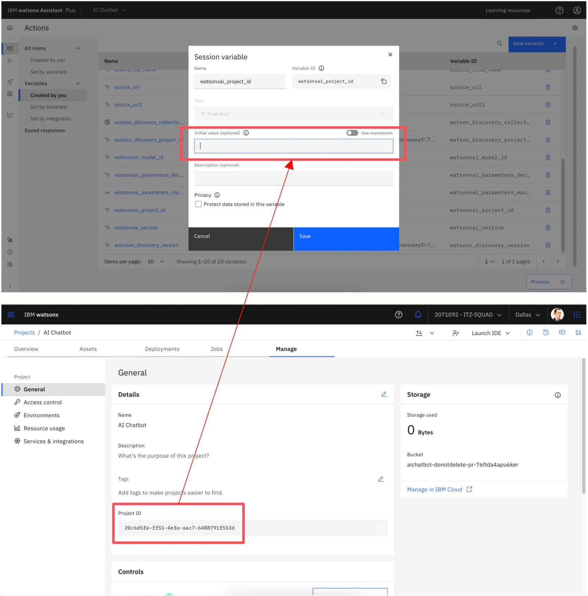Open the user profile icon in Assistant header
Screen dimensions: 588x596
tap(577, 10)
